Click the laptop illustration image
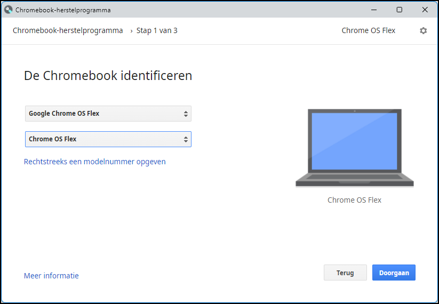 tap(354, 148)
